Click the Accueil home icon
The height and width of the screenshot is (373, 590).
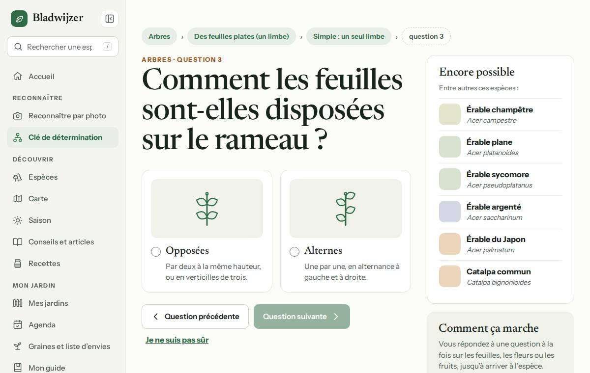click(18, 76)
